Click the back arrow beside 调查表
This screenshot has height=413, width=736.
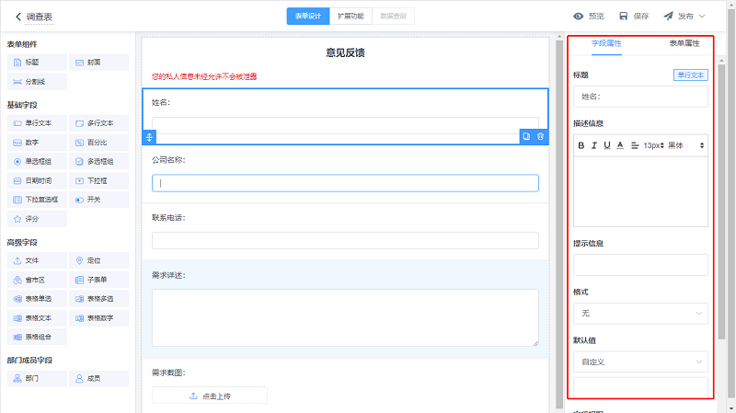pyautogui.click(x=17, y=17)
